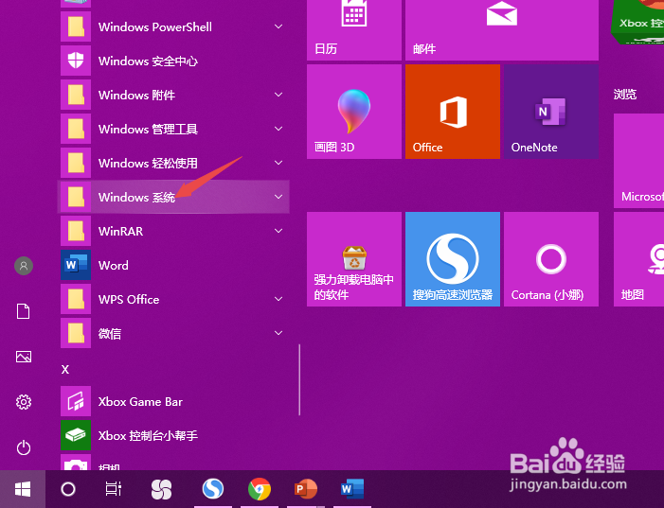The height and width of the screenshot is (508, 664).
Task: Jump via the X letter header
Action: tap(65, 370)
